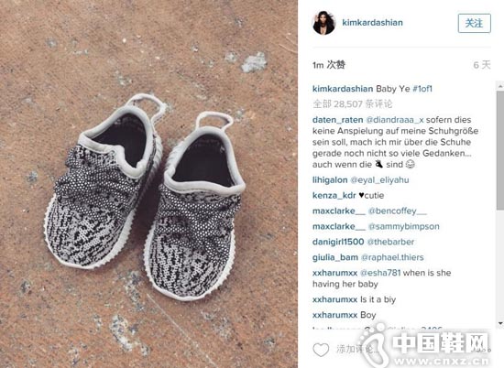504x368 pixels.
Task: Open kimkardashian profile avatar
Action: point(324,23)
